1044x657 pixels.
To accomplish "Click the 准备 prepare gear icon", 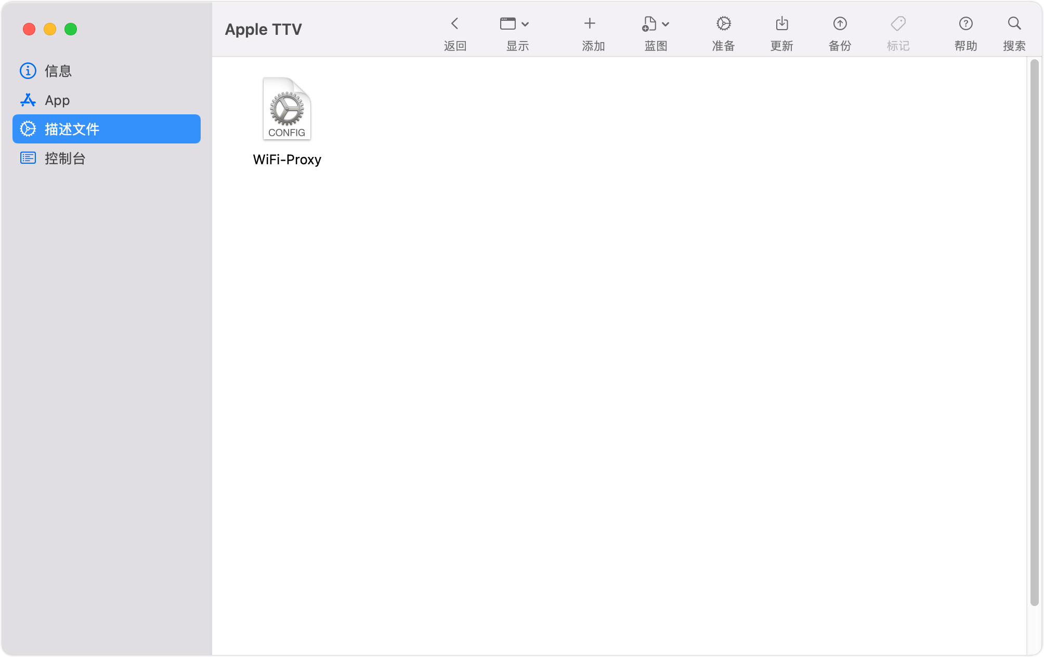I will coord(724,24).
